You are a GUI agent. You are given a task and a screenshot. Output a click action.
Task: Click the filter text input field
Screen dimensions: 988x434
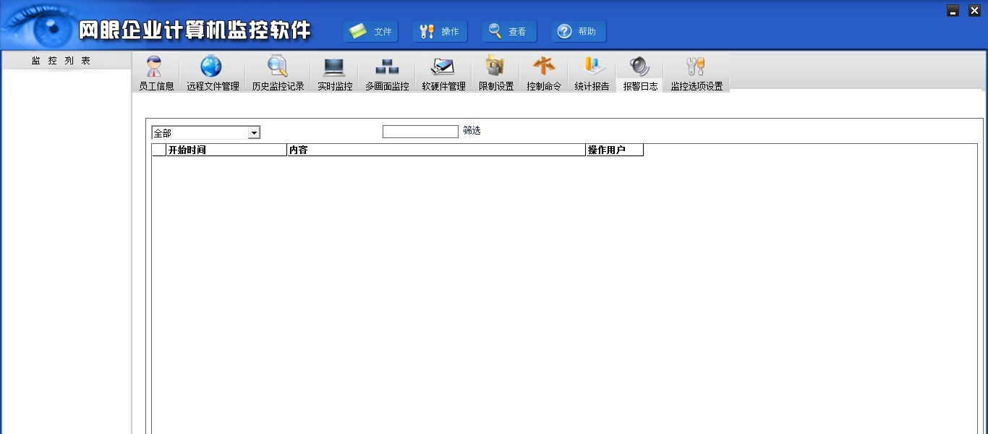point(420,132)
